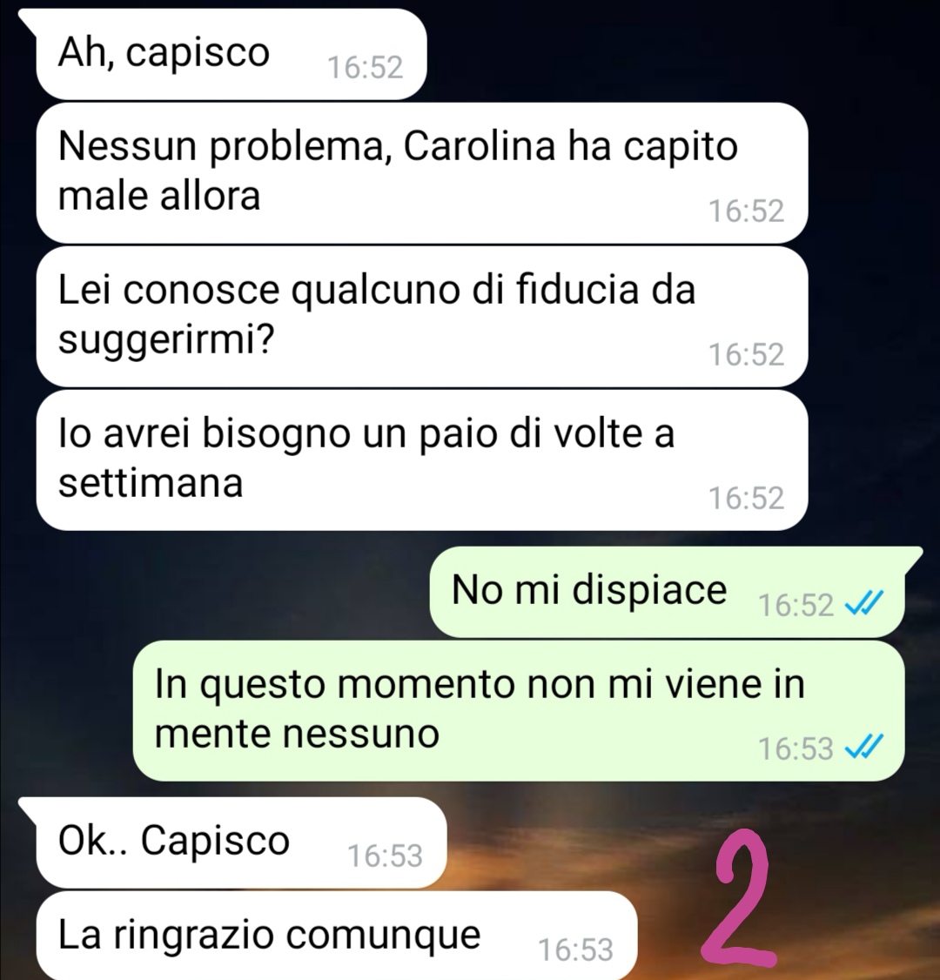
Task: Tap the "Lei conosce qualcuno di fiducia" message
Action: click(422, 316)
